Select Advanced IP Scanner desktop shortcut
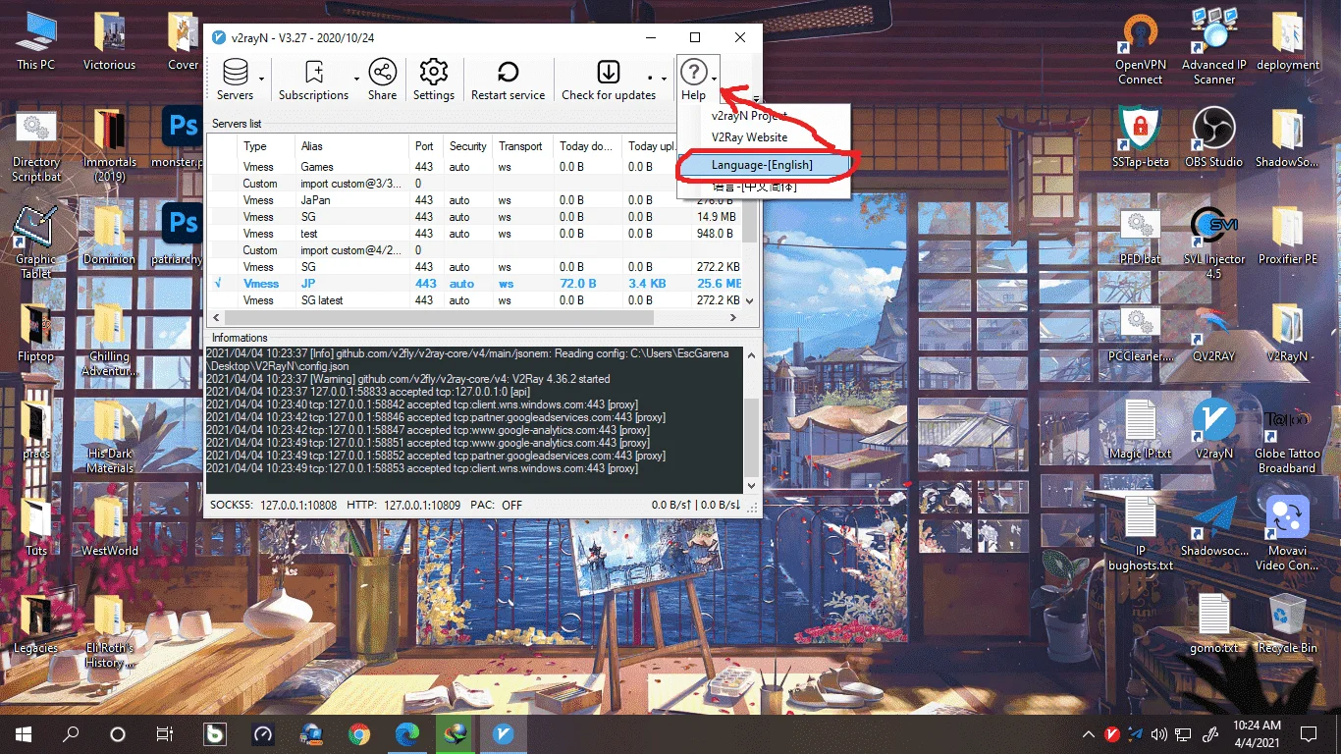1341x754 pixels. pyautogui.click(x=1214, y=46)
